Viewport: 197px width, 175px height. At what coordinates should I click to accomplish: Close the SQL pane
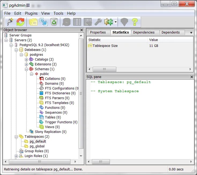click(192, 77)
